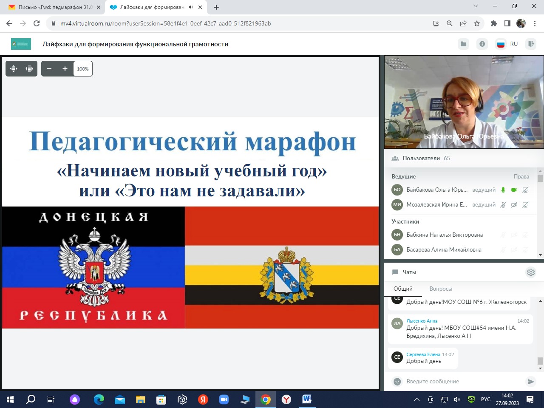The height and width of the screenshot is (408, 544).
Task: Click the muted volume tray icon
Action: pyautogui.click(x=457, y=399)
